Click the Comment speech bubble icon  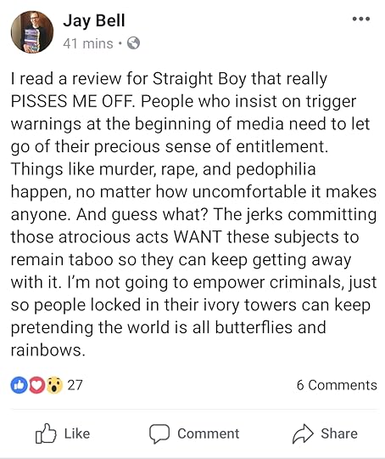pos(159,433)
